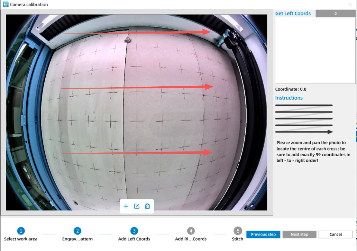Cancel the camera calibration dialog

[335, 234]
